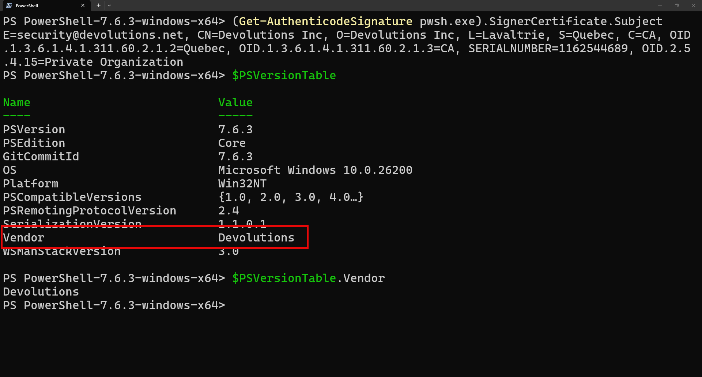This screenshot has height=377, width=702.
Task: Maximize the terminal window
Action: click(x=677, y=5)
